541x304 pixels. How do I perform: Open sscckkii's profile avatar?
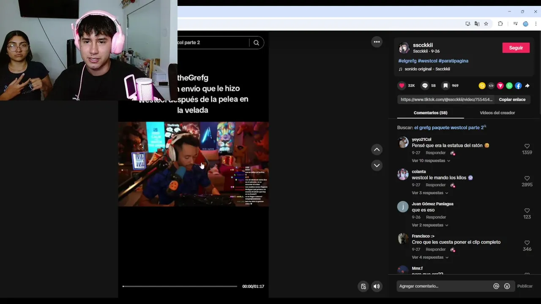404,48
